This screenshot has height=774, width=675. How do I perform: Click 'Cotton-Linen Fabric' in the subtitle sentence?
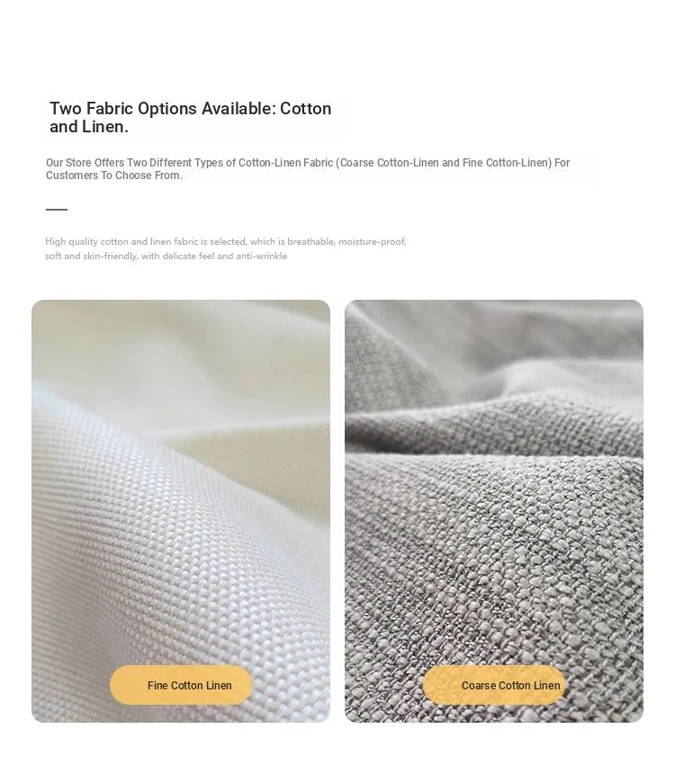[286, 162]
